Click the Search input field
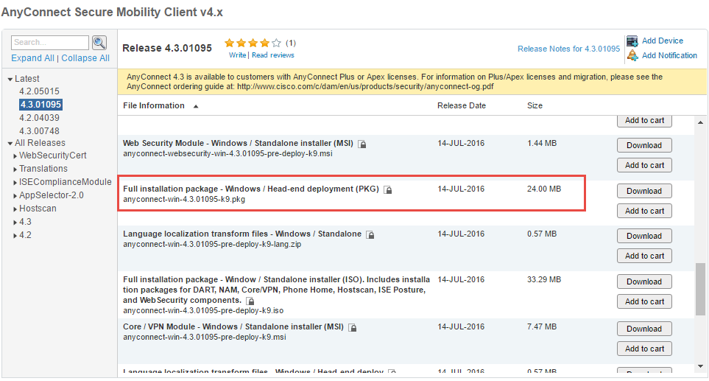Image resolution: width=709 pixels, height=381 pixels. (x=50, y=43)
